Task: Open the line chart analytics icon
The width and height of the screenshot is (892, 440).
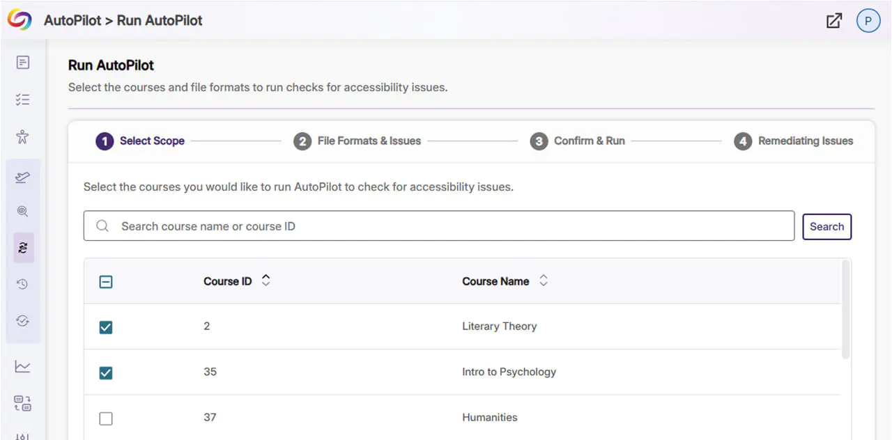Action: click(23, 366)
